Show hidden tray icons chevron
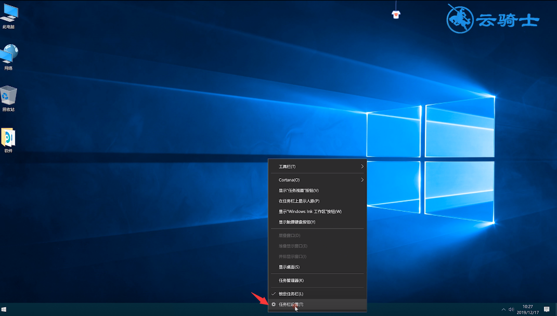This screenshot has width=557, height=316. (503, 310)
